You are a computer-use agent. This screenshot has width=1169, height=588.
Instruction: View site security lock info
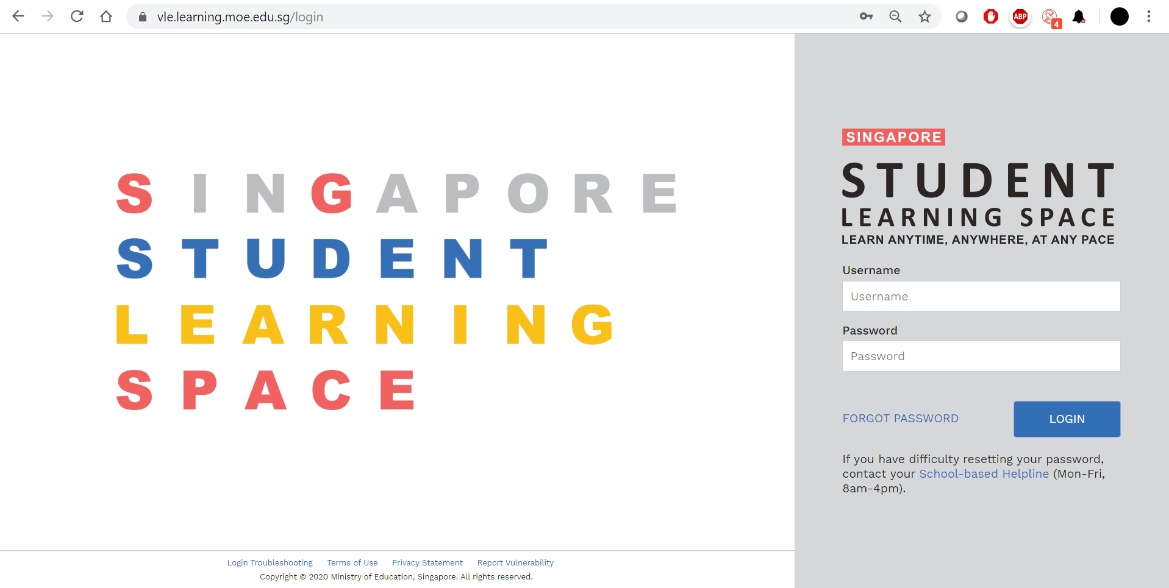click(143, 17)
